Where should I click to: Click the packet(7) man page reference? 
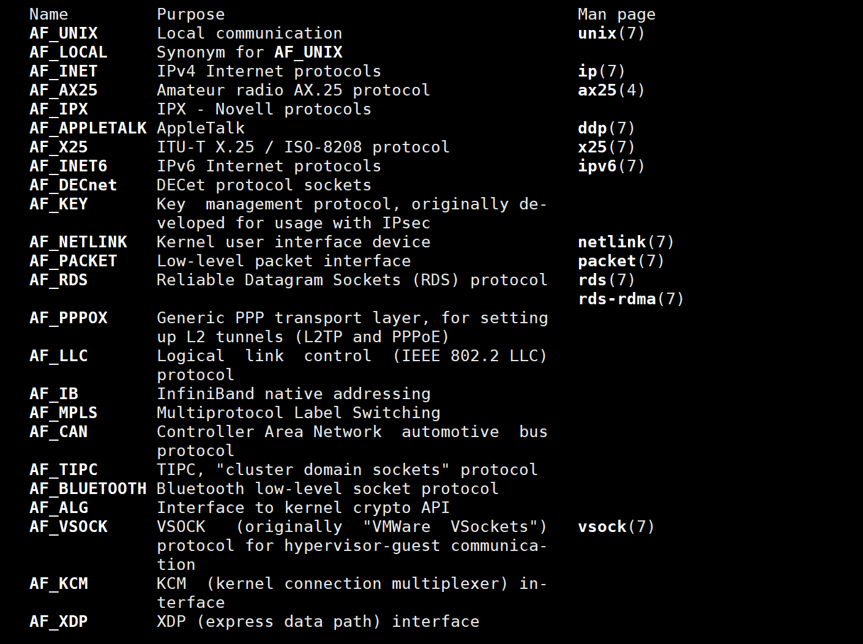point(621,261)
